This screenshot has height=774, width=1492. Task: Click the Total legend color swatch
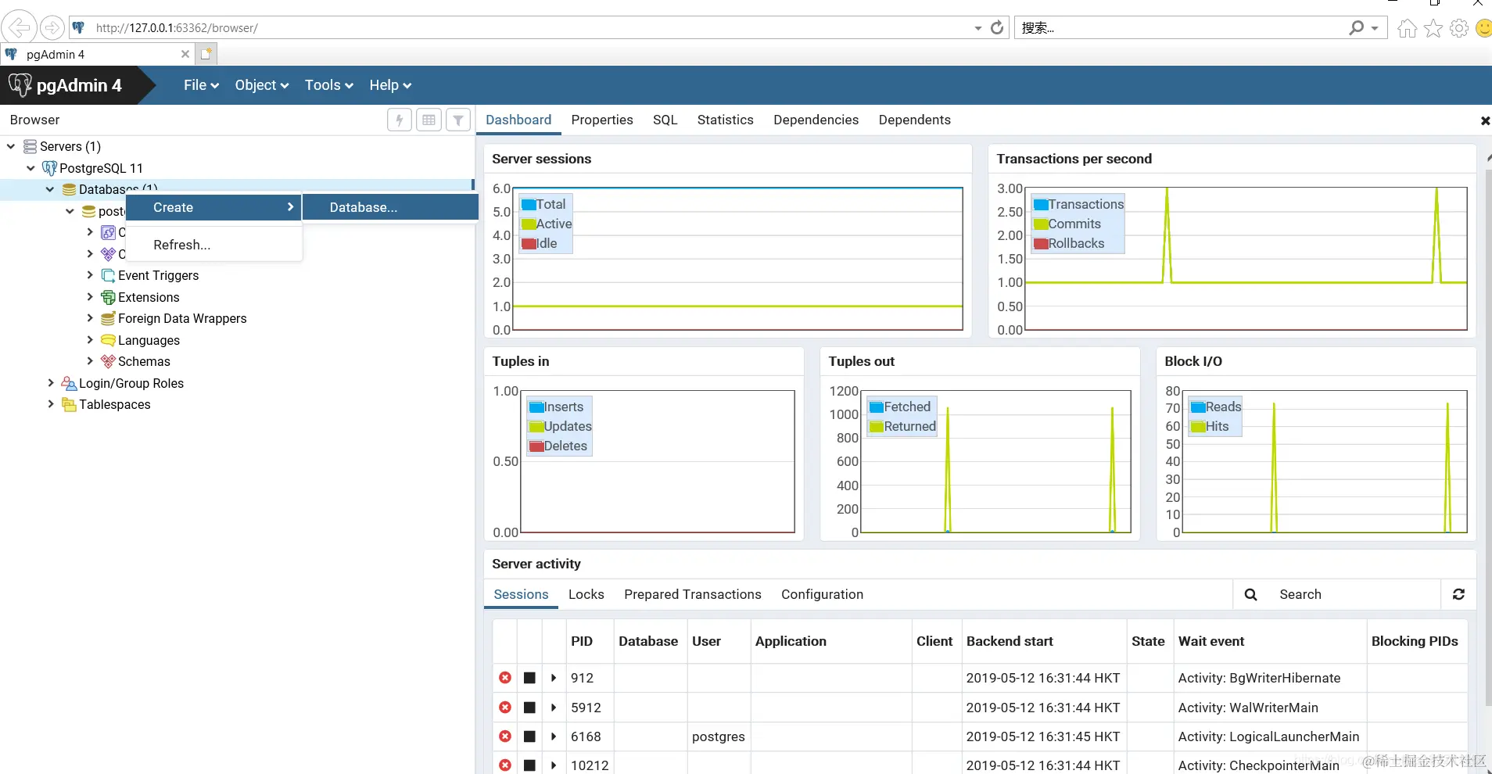point(529,204)
